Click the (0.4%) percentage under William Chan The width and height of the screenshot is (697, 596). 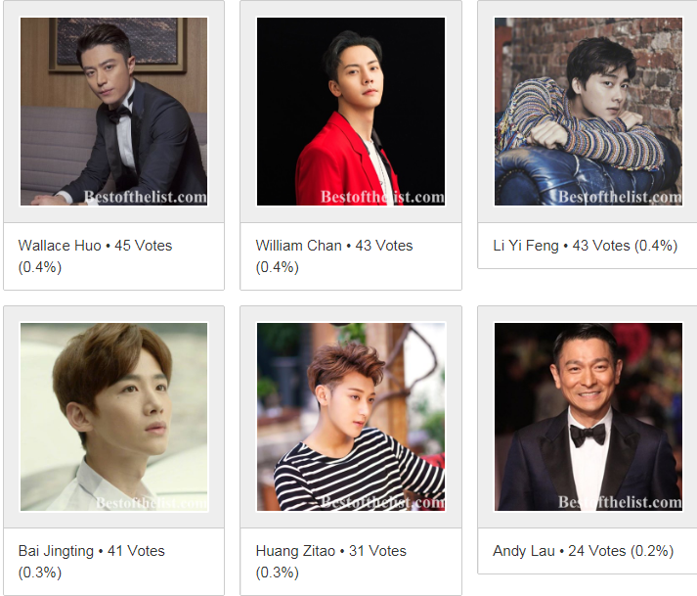coord(278,267)
